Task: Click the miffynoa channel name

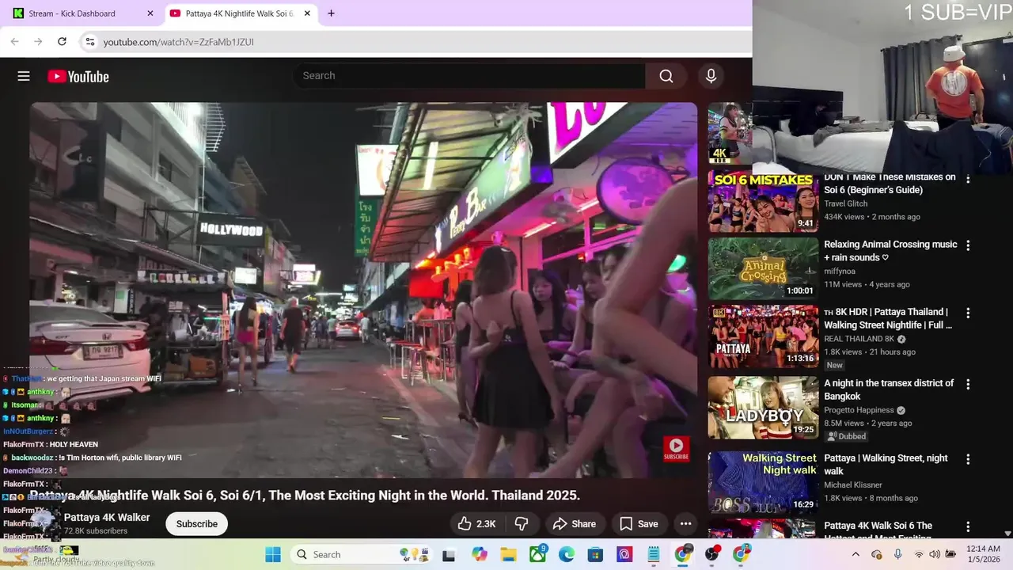Action: click(840, 271)
